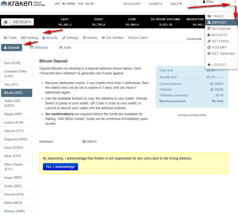Click the 24 hour volume 8,913.20
The height and width of the screenshot is (214, 238).
(x=166, y=25)
